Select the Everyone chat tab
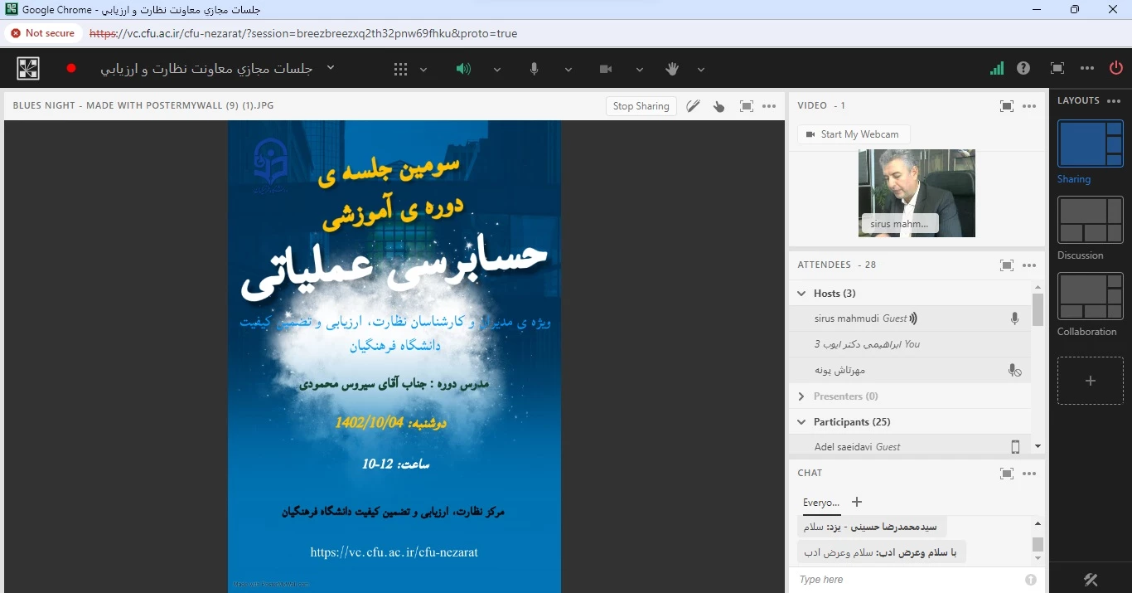The height and width of the screenshot is (593, 1132). [x=820, y=503]
